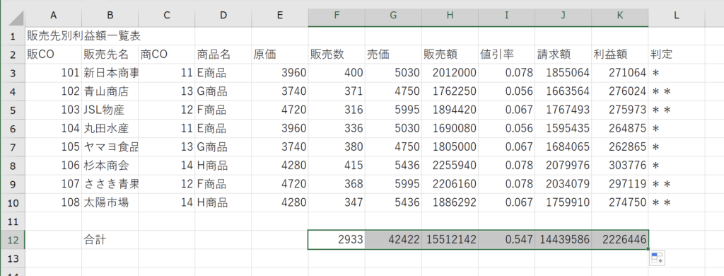Viewport: 724px width, 276px height.
Task: Click 利益額 value 303776
Action: [619, 166]
